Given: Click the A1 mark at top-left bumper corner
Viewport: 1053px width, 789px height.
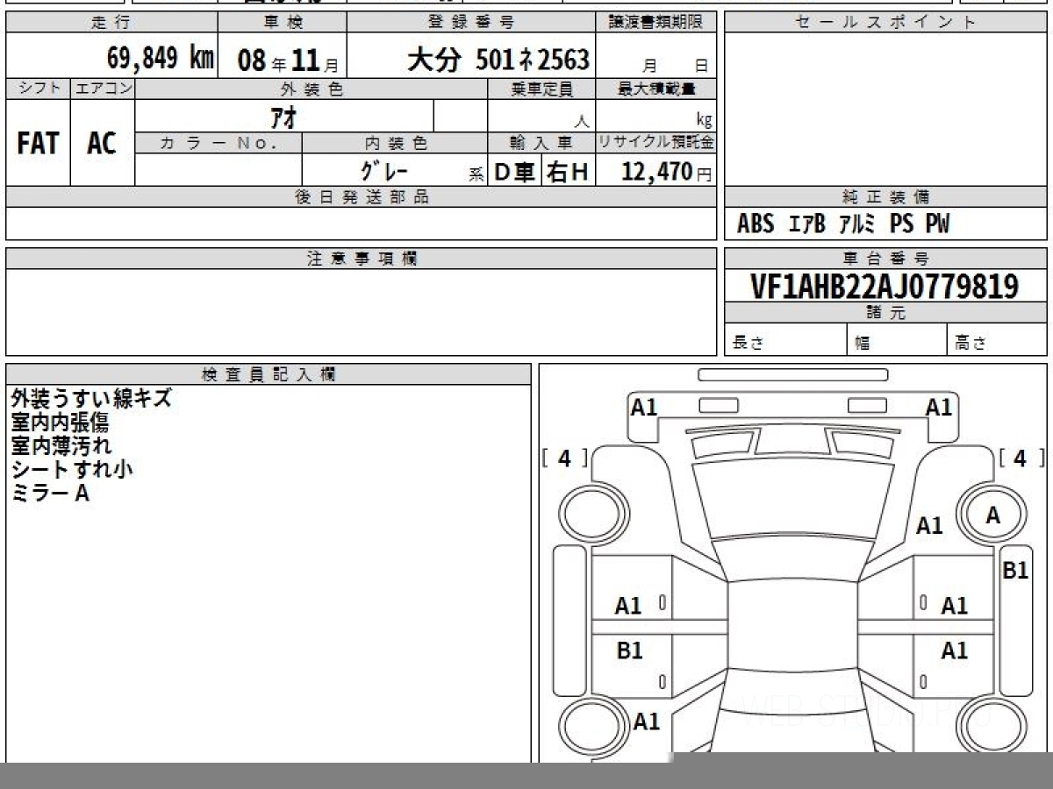Looking at the screenshot, I should (644, 408).
